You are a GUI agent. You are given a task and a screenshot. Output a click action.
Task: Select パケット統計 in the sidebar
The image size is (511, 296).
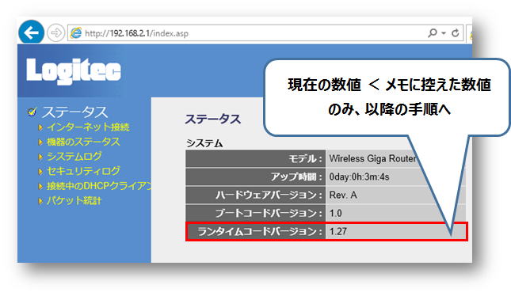click(x=74, y=200)
